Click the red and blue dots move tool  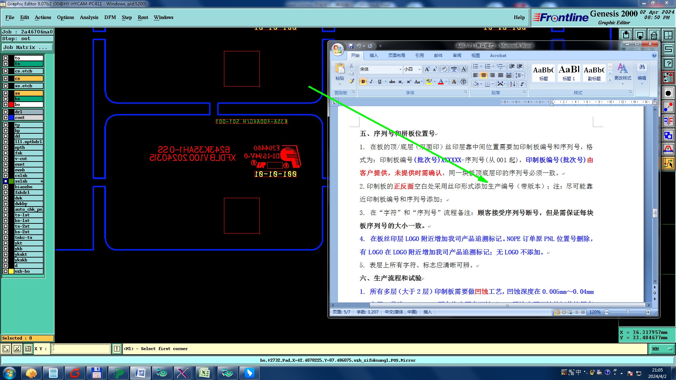tap(668, 107)
